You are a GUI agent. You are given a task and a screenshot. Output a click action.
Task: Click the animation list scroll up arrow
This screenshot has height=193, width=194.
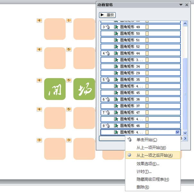coord(185,23)
